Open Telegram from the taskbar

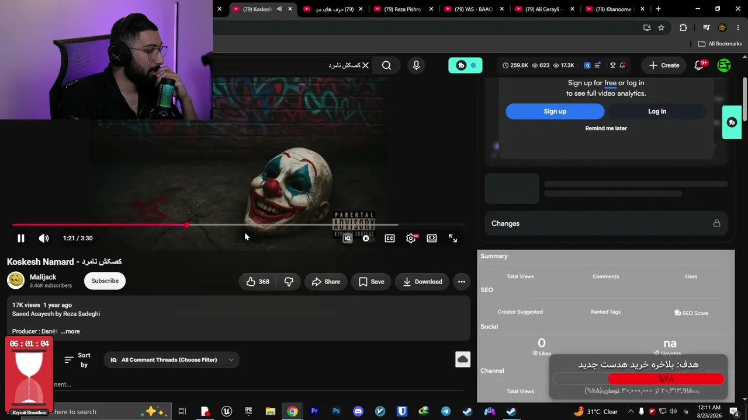pos(446,411)
